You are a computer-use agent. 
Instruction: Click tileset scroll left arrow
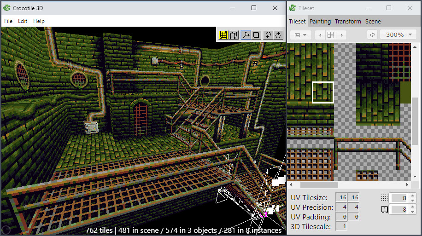[x=291, y=184]
